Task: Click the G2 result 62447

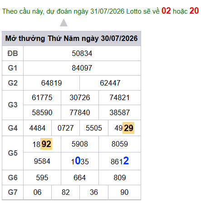Action: point(110,83)
